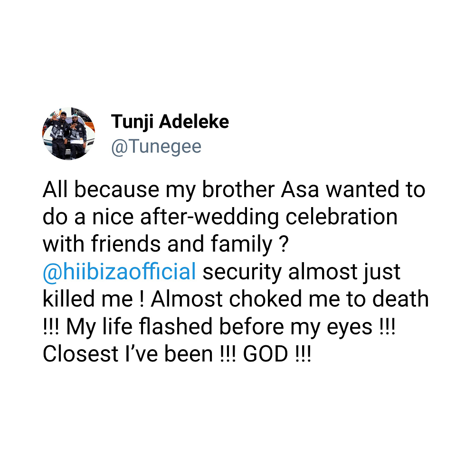Click the first line starting 'All because'
Viewport: 475px width, 475px height.
click(234, 190)
